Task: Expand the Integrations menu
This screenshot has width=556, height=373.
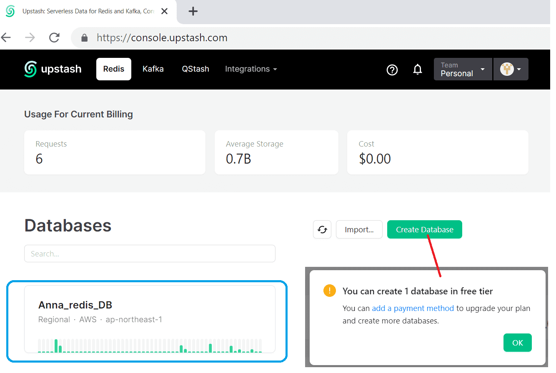Action: pos(251,69)
